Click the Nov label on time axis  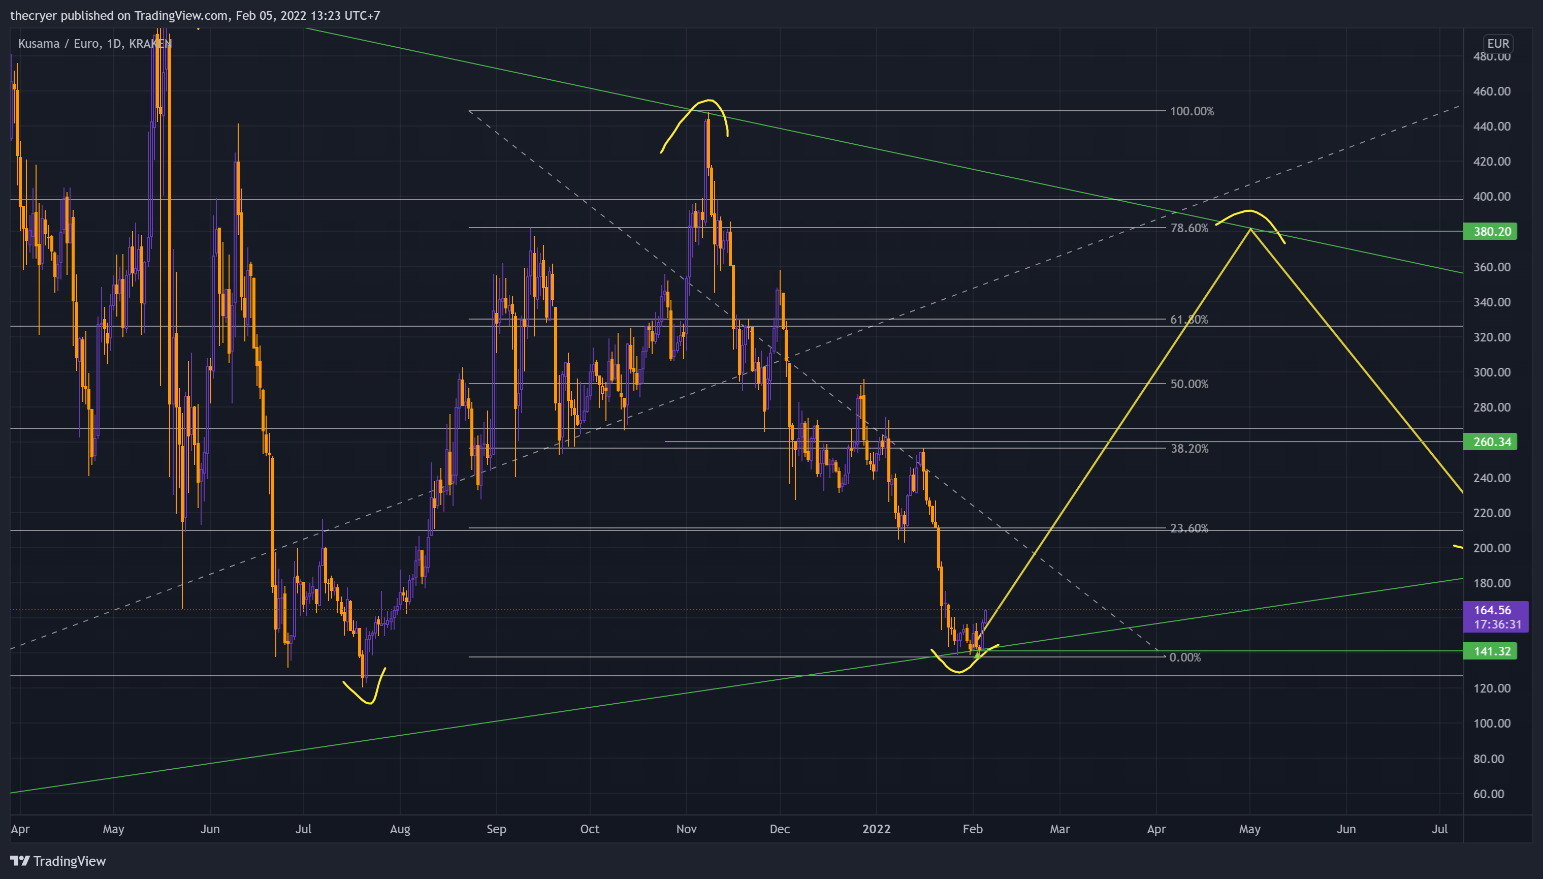point(686,829)
